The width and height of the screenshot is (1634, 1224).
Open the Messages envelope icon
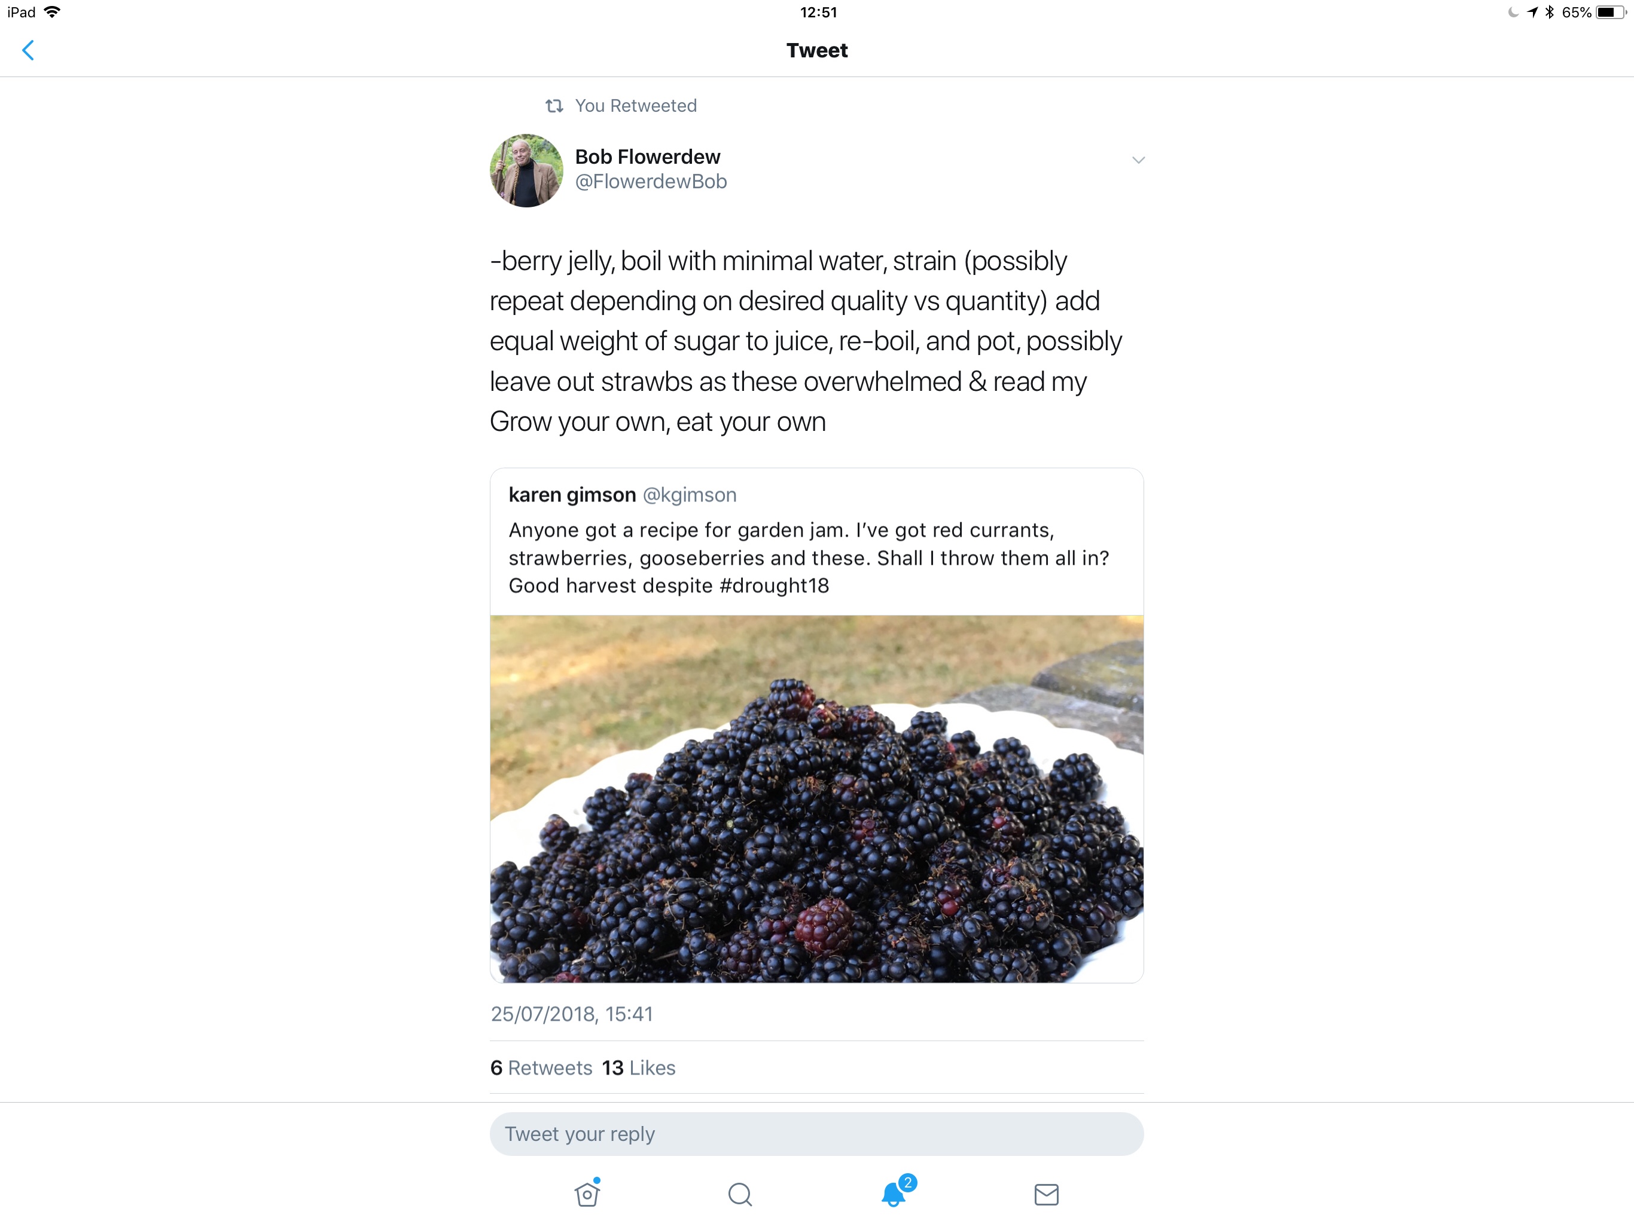(1046, 1194)
